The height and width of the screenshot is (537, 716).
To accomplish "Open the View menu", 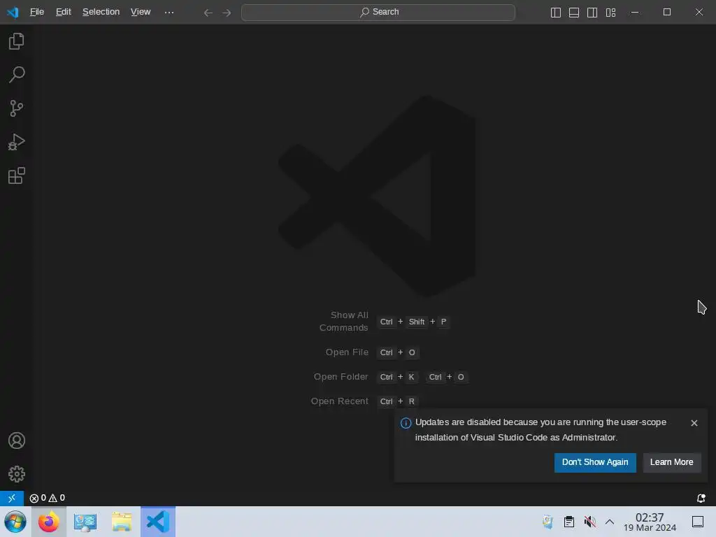I will tap(141, 12).
